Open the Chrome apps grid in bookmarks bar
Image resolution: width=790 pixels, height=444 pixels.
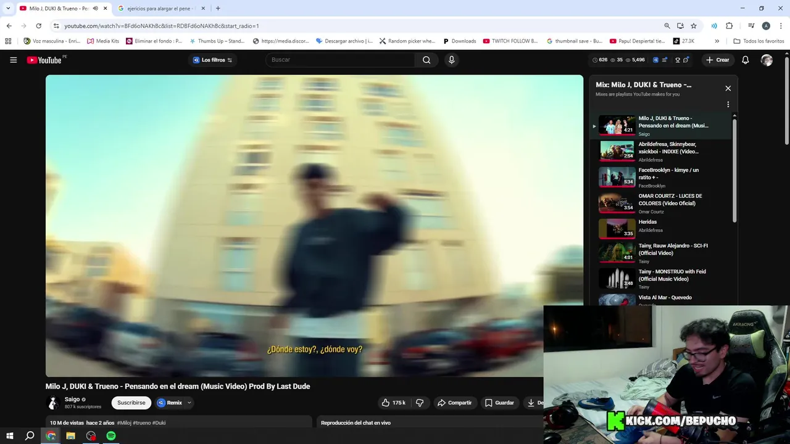8,41
